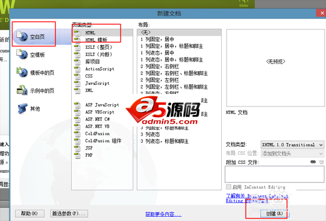Click the 库项目 file icon

pyautogui.click(x=77, y=62)
